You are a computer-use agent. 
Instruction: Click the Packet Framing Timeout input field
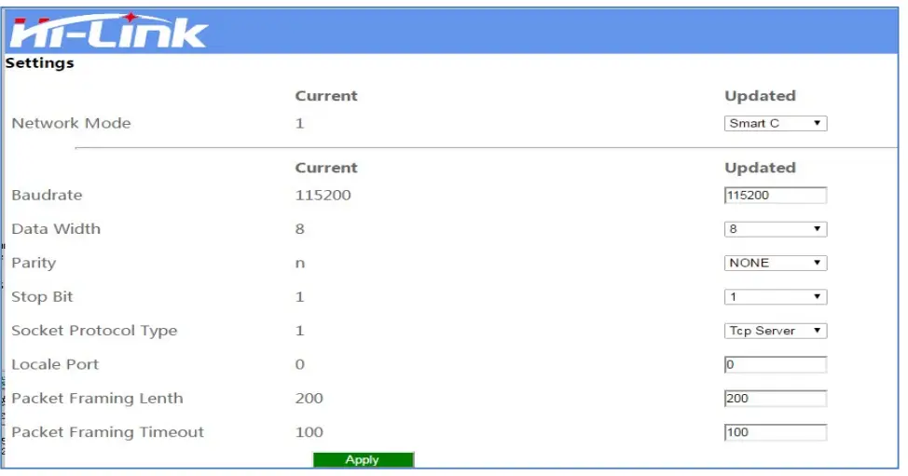coord(776,432)
